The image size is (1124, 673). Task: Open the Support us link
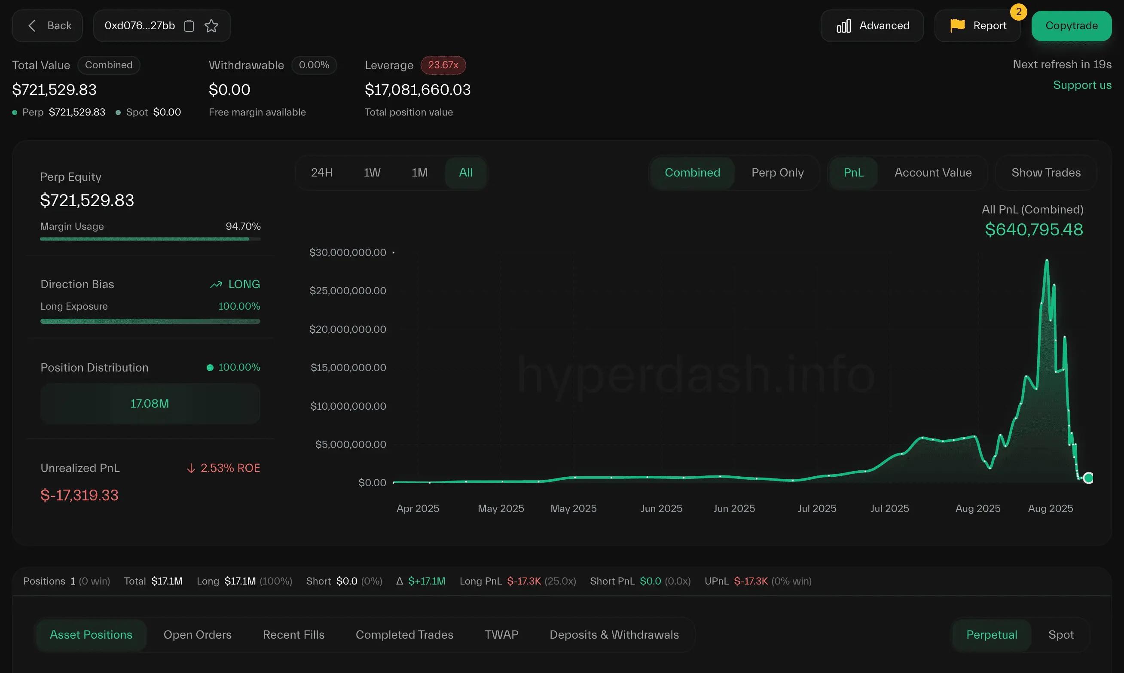click(x=1082, y=85)
